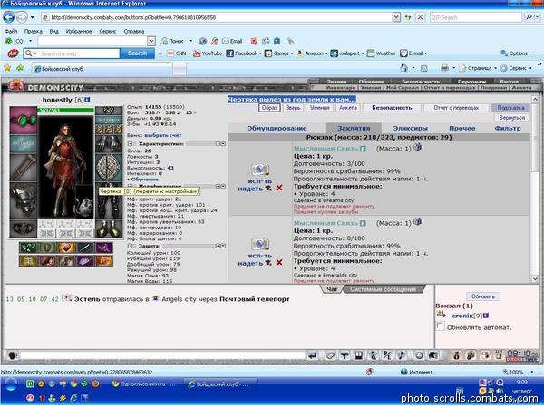Screen dimensions: 544x408
Task: Click the purple crossed-weapons ability icon
Action: 104,248
